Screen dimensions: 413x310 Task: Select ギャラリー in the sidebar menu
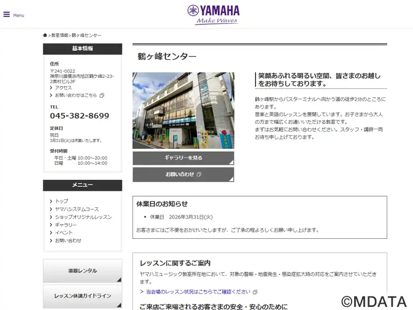click(x=66, y=225)
